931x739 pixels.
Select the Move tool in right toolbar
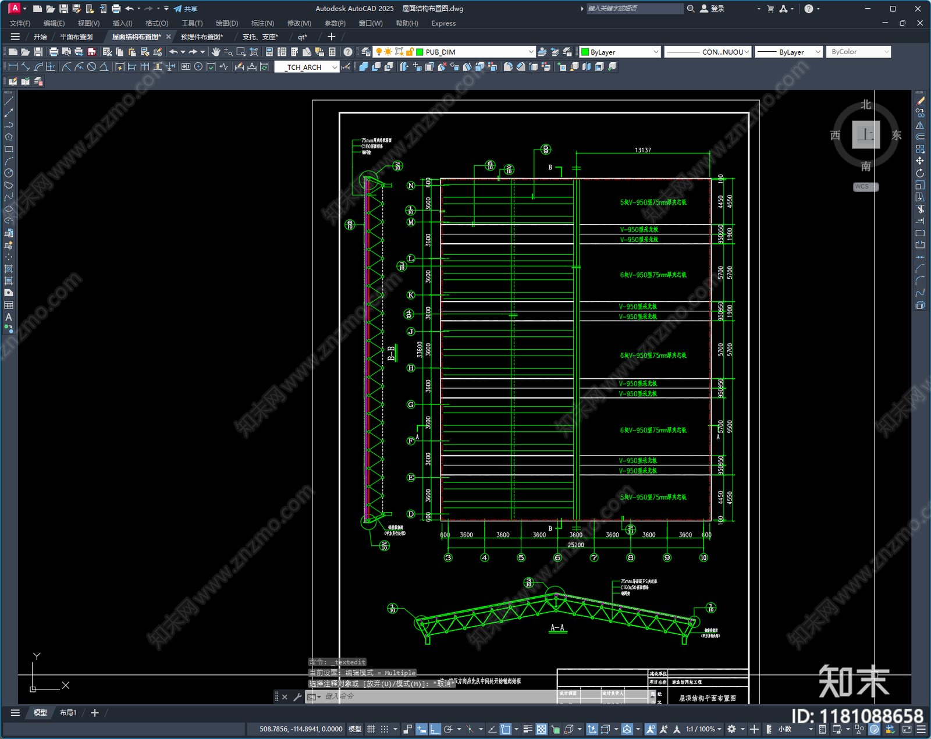point(920,161)
